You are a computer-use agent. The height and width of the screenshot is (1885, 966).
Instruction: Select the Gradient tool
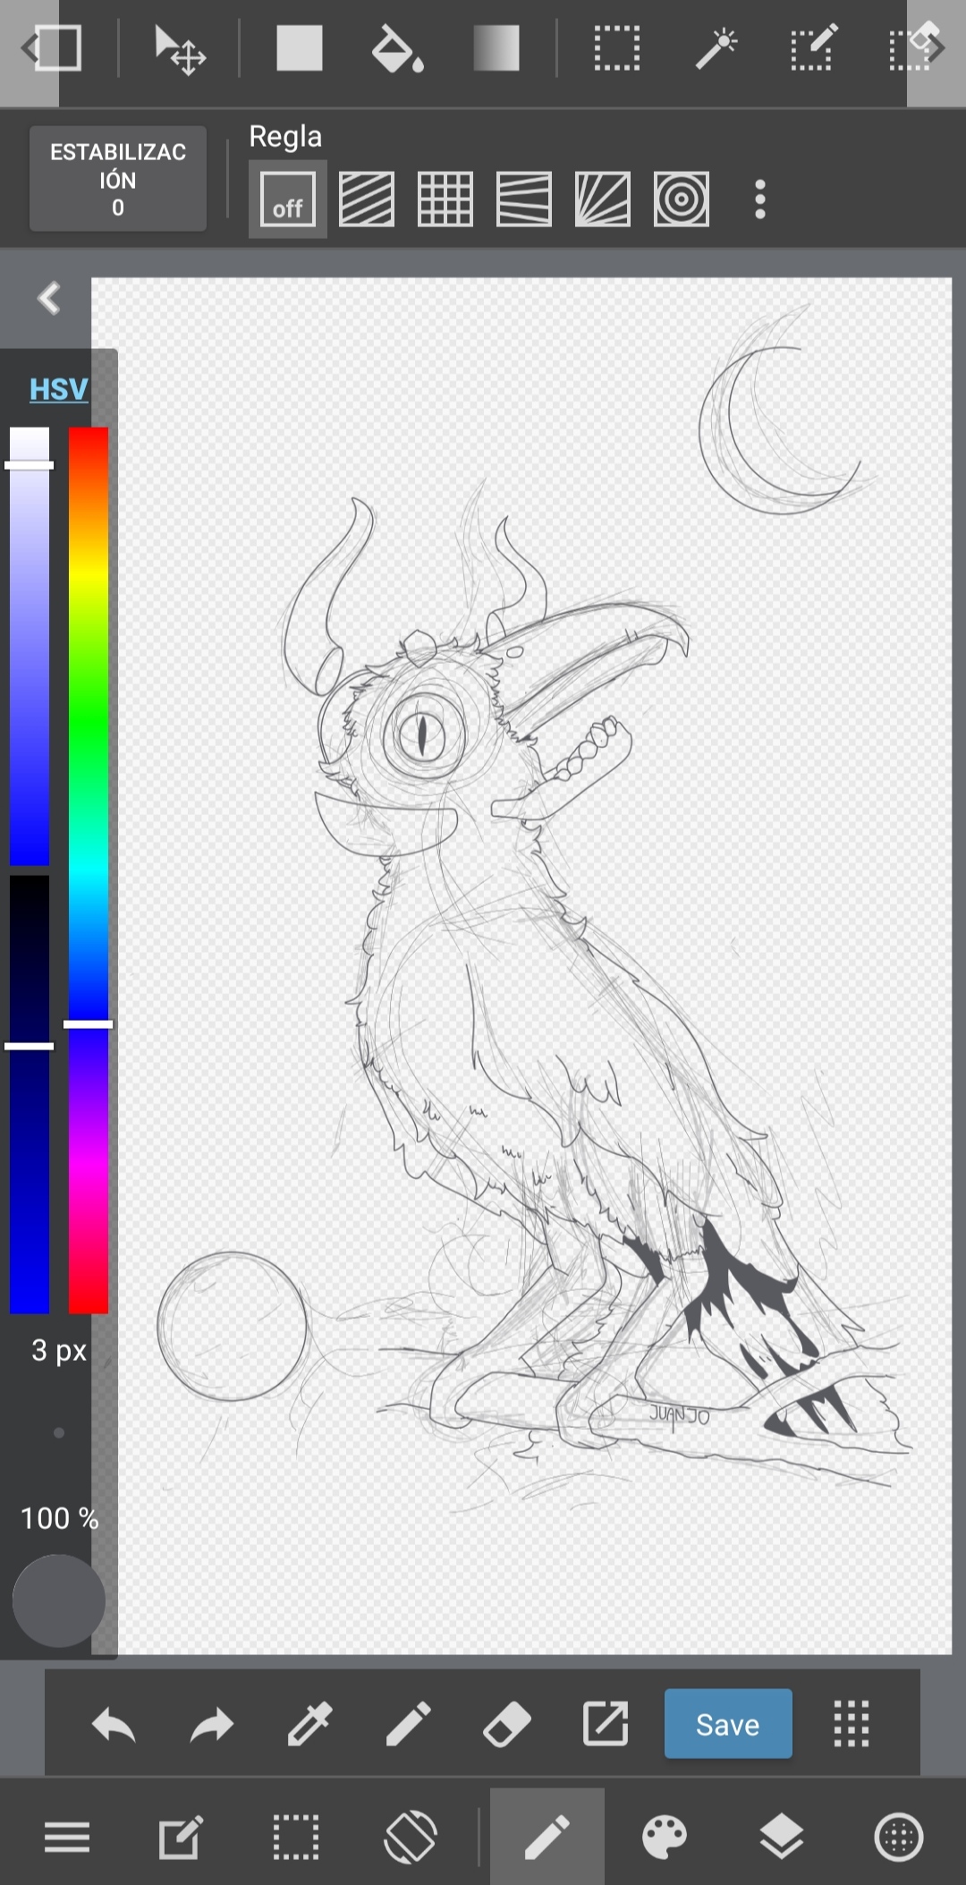pos(496,48)
